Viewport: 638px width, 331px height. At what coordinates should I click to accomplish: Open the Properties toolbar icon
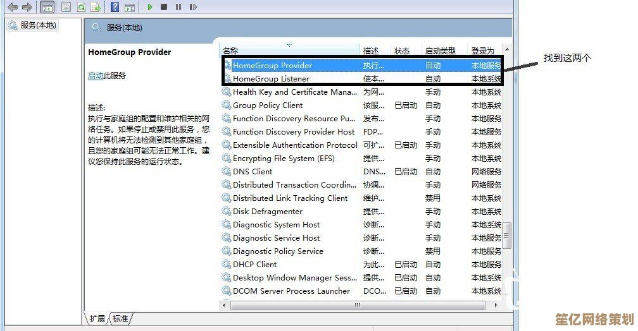[66, 7]
